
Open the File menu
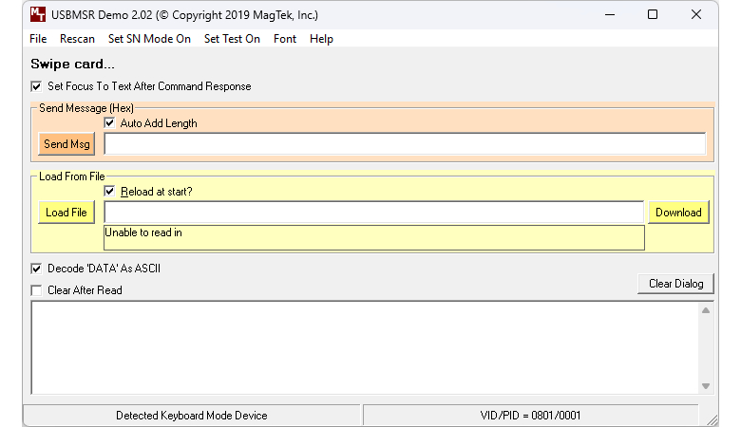coord(38,39)
